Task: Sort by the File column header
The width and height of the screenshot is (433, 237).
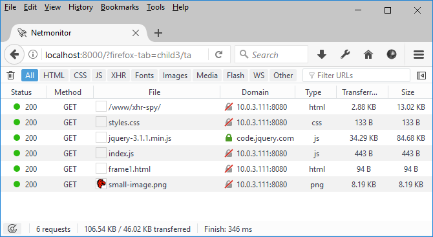Action: click(x=156, y=92)
